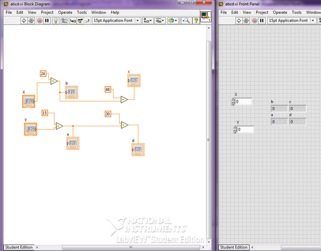
Task: Abort execution in Front Panel toolbar
Action: coord(254,21)
